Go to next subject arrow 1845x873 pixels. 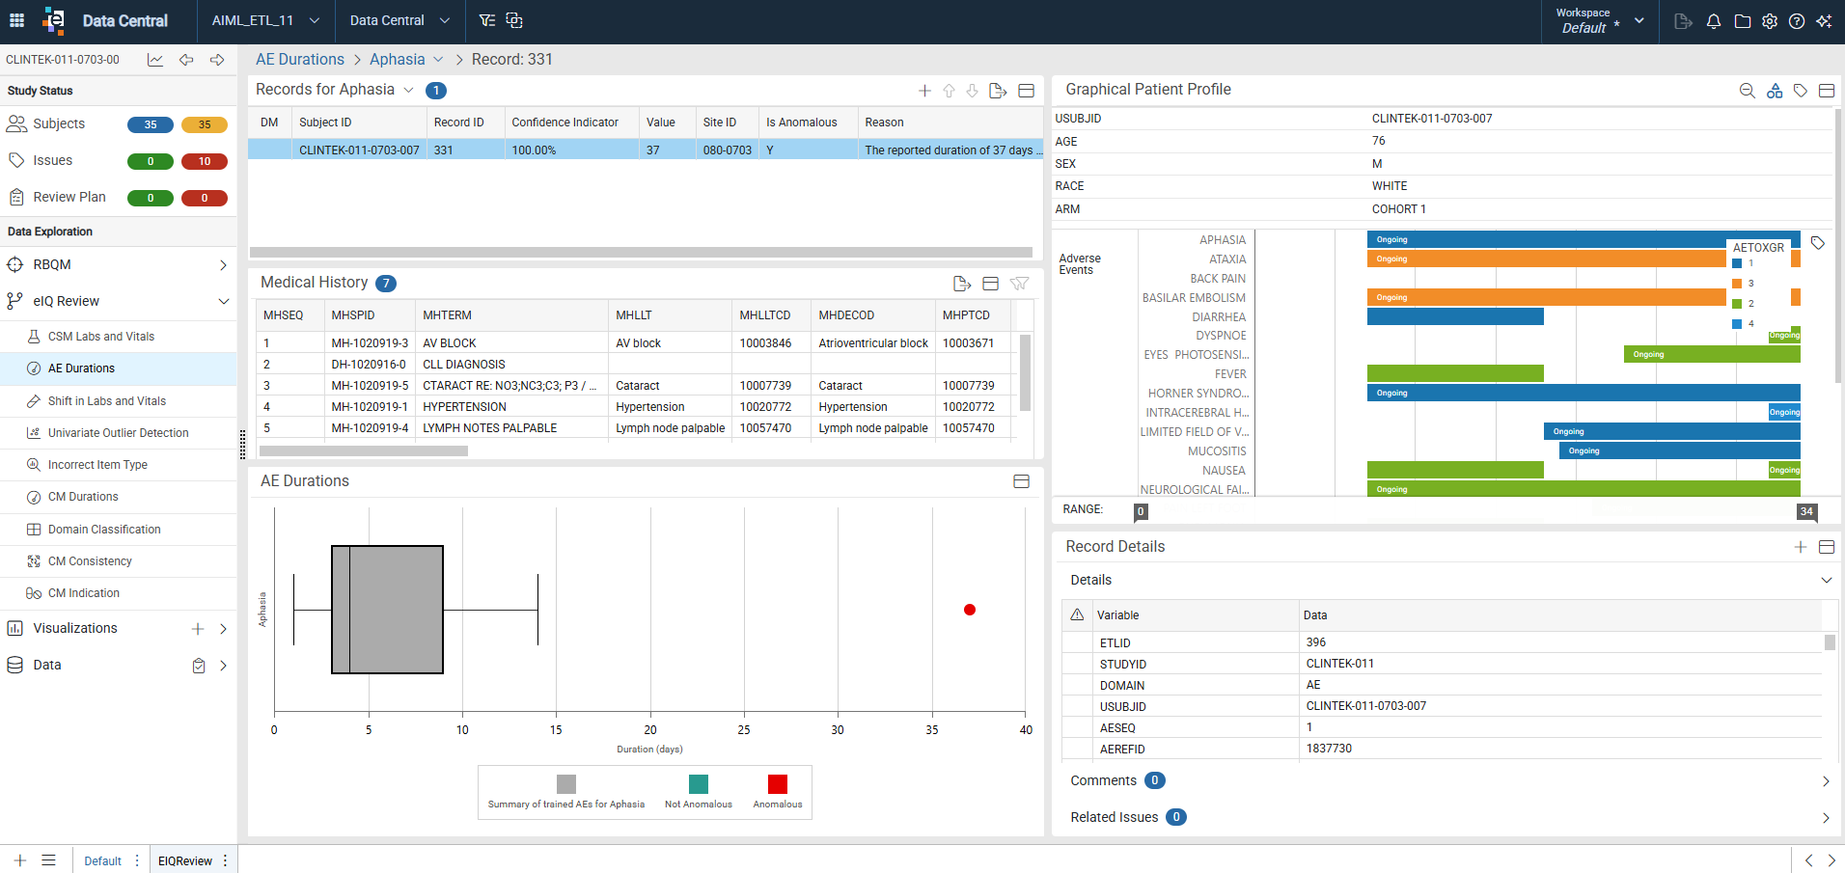(x=217, y=60)
